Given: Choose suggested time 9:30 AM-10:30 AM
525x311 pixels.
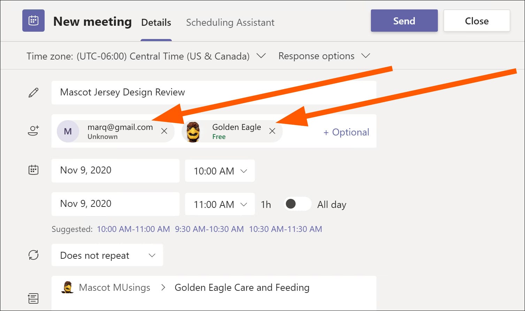Looking at the screenshot, I should point(209,229).
